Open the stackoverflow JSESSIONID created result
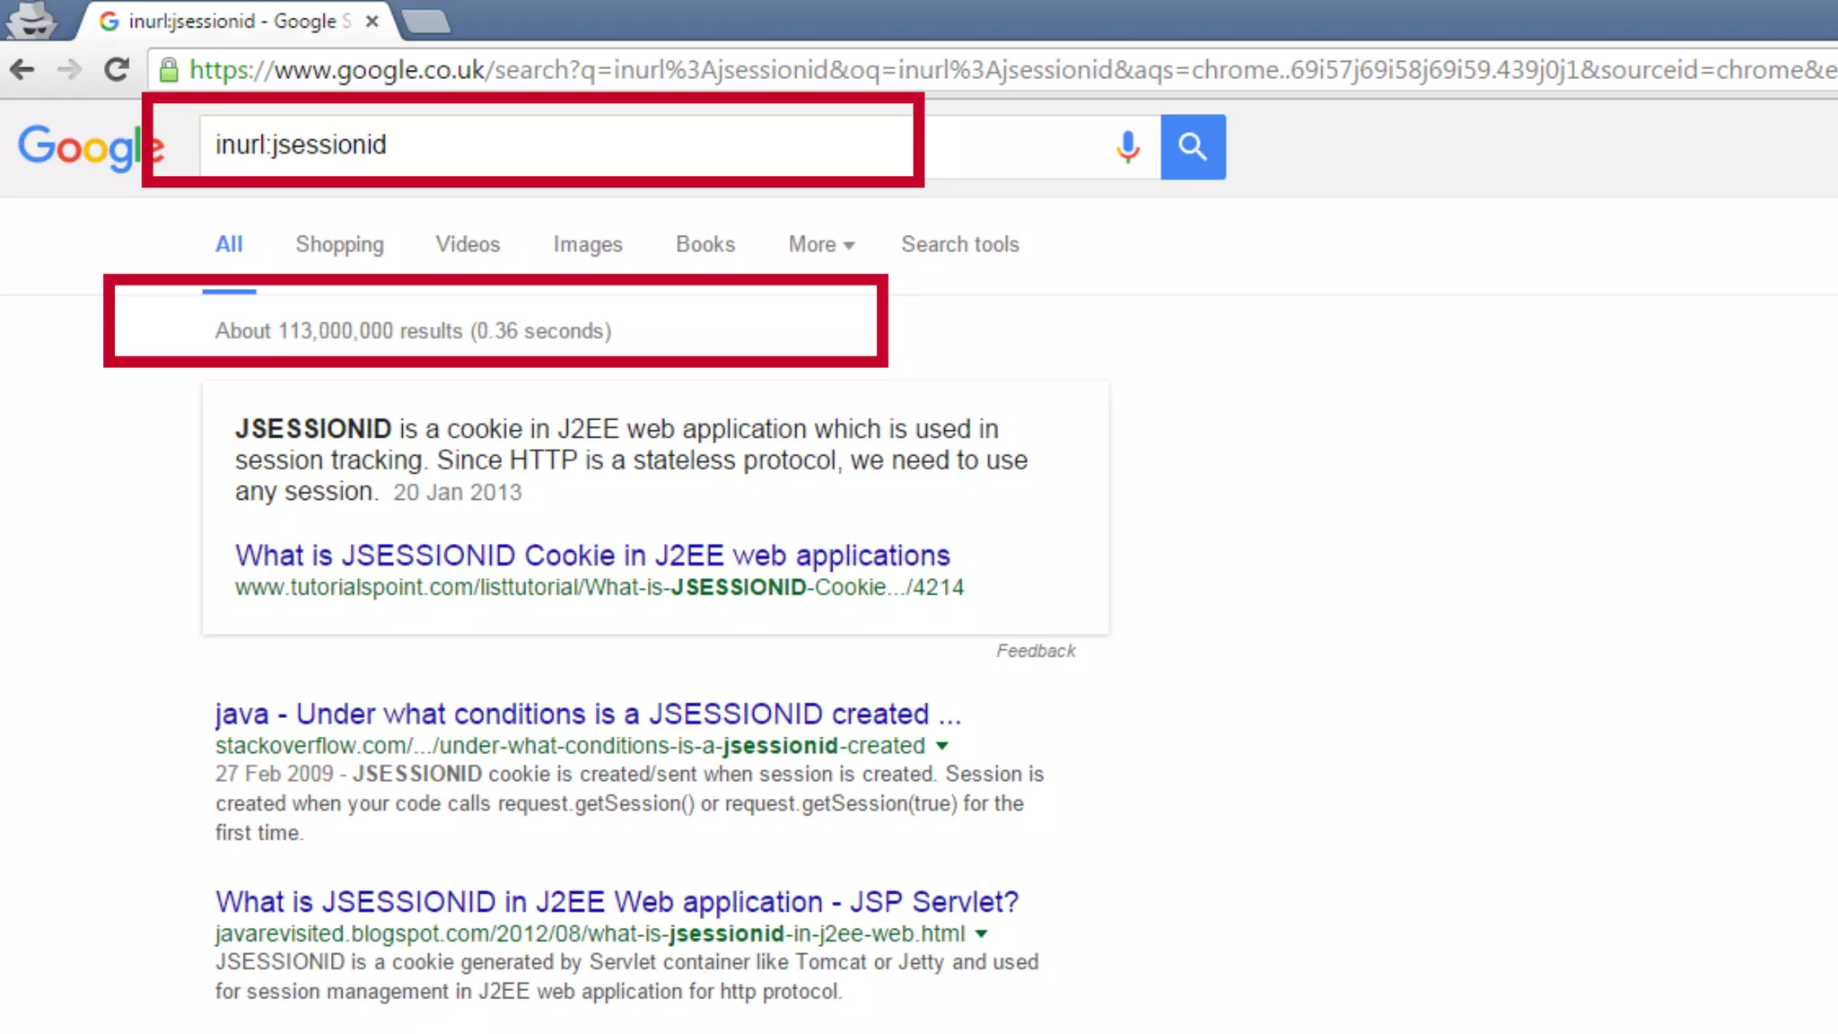Image resolution: width=1838 pixels, height=1034 pixels. point(588,714)
